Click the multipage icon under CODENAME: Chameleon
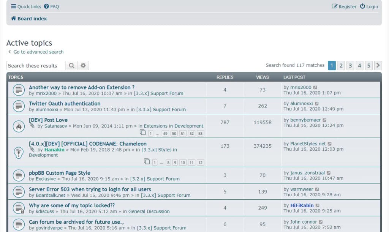This screenshot has height=232, width=389. [147, 161]
